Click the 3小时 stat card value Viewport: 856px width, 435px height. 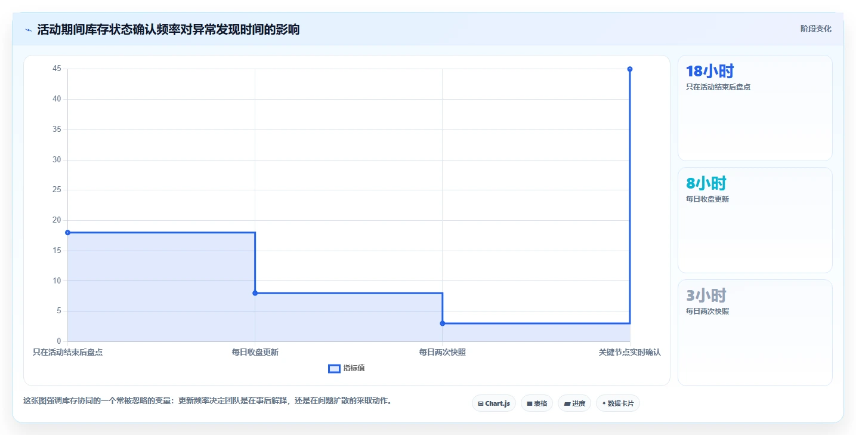click(x=706, y=296)
